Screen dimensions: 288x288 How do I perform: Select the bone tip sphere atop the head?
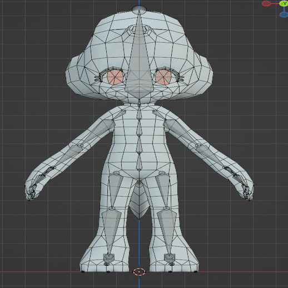[140, 8]
